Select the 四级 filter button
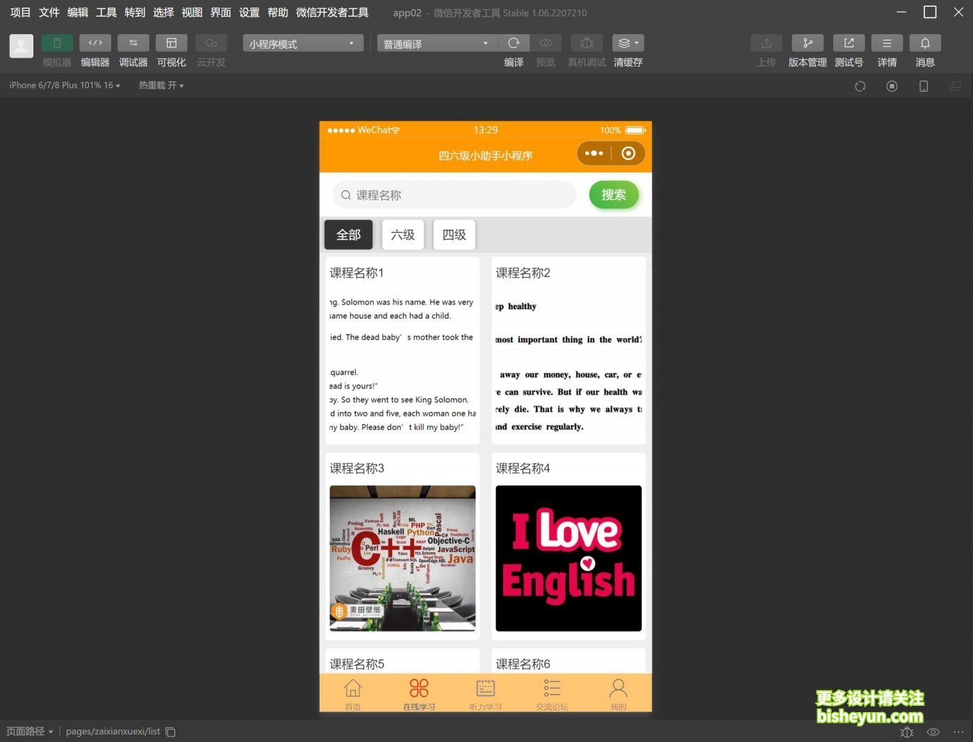 pyautogui.click(x=454, y=235)
